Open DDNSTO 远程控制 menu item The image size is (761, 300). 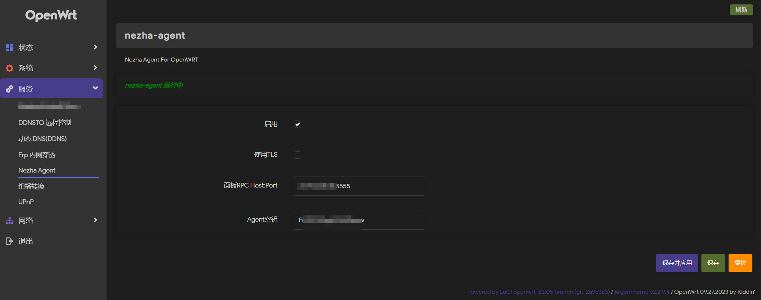click(x=45, y=123)
